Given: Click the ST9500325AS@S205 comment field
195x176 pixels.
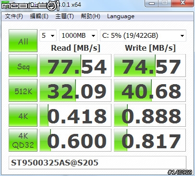Looking at the screenshot, I should pos(97,163).
